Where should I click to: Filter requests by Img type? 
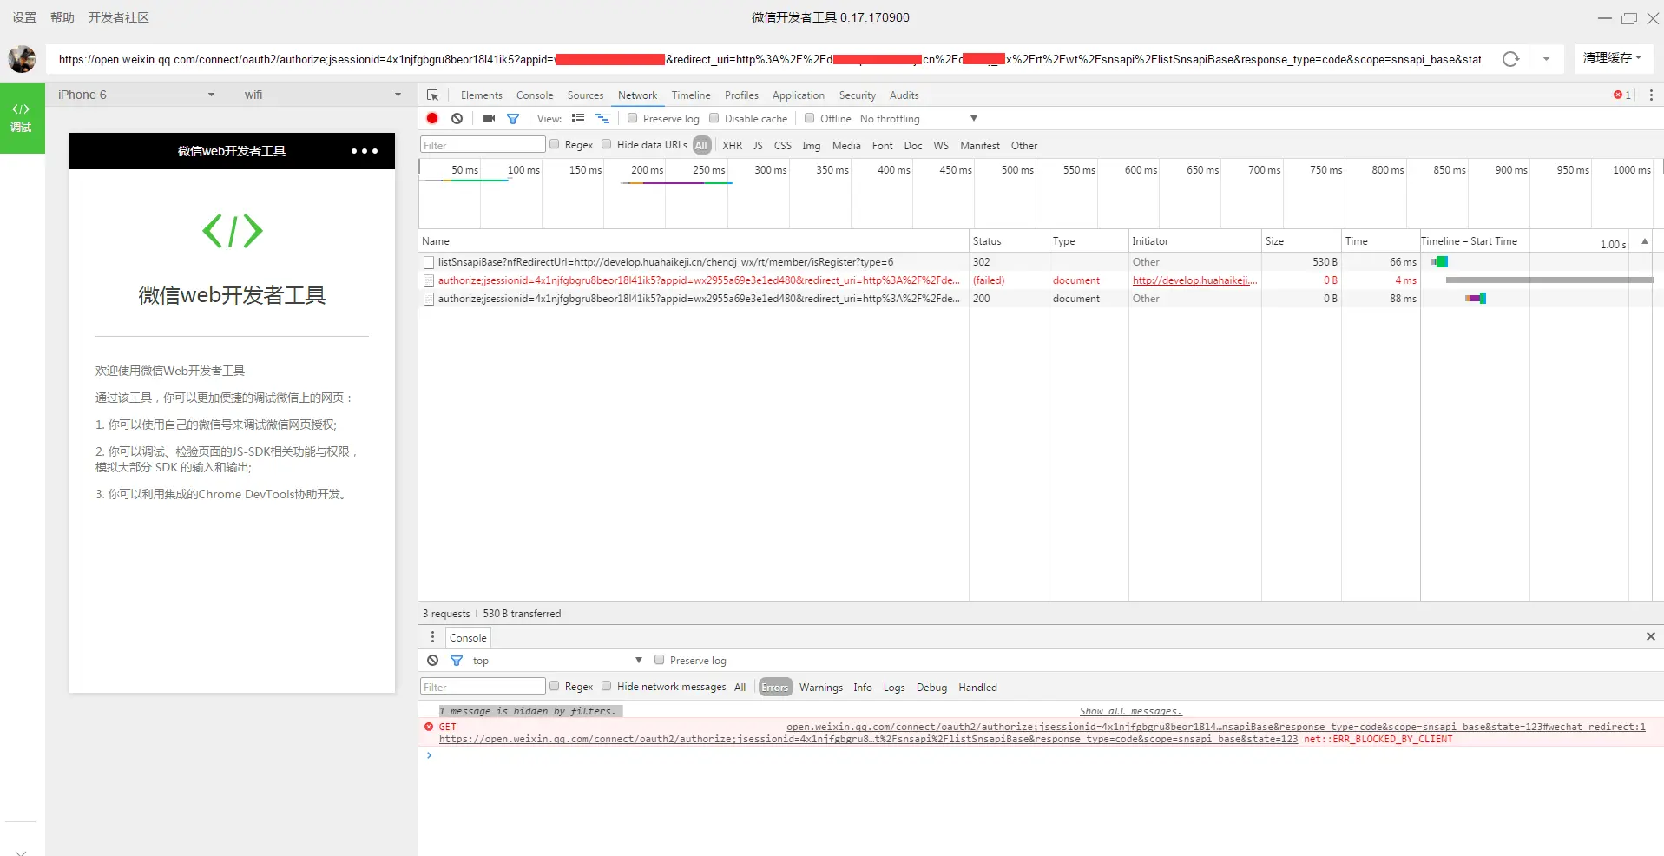tap(812, 146)
